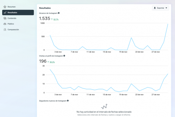This screenshot has height=117, width=175.
Task: Click '7 de nov' label on reach chart
Action: 74,52
